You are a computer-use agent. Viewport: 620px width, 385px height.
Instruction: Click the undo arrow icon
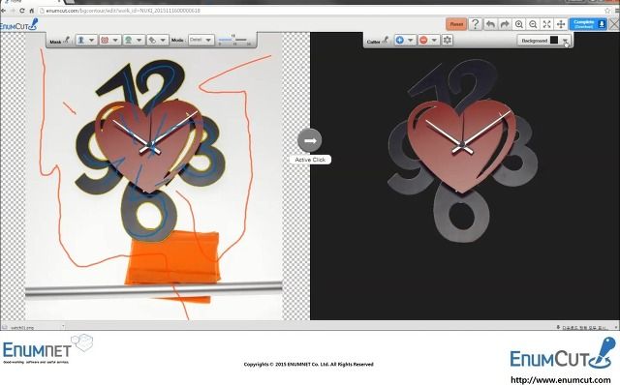point(490,24)
